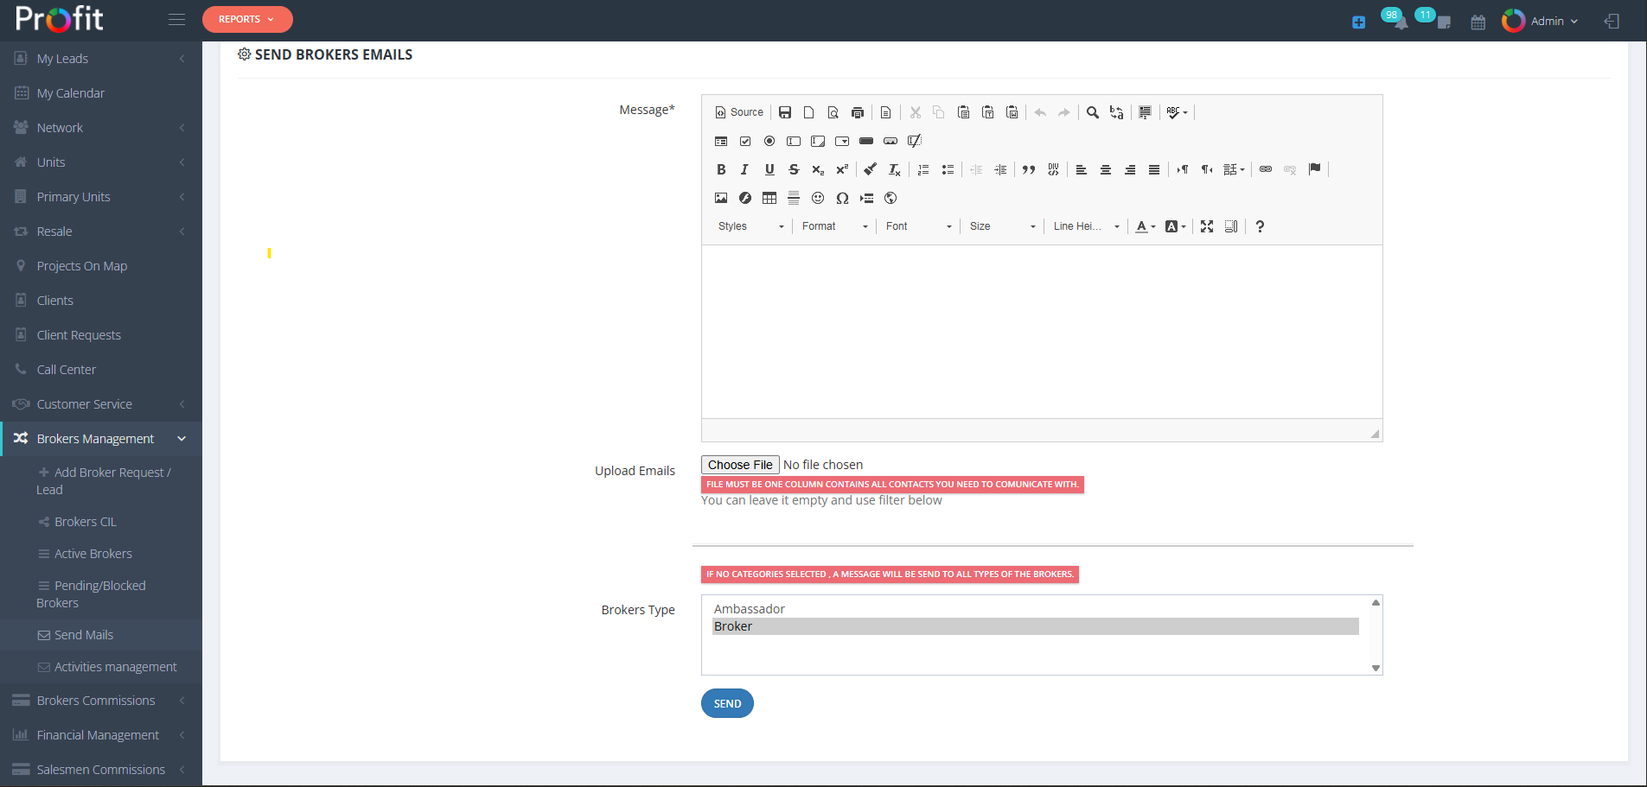The height and width of the screenshot is (787, 1647).
Task: Open the Format dropdown in the editor
Action: tap(833, 226)
